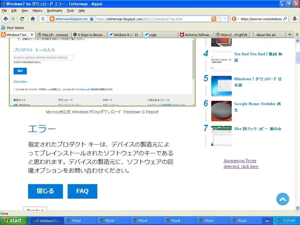Click the network system tray icon
300x225 pixels.
[278, 221]
